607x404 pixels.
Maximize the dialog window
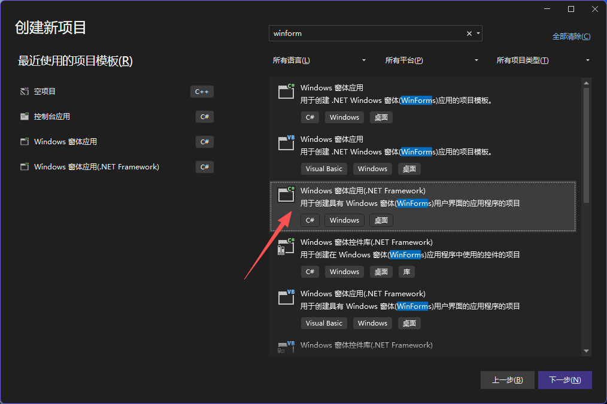[x=571, y=10]
